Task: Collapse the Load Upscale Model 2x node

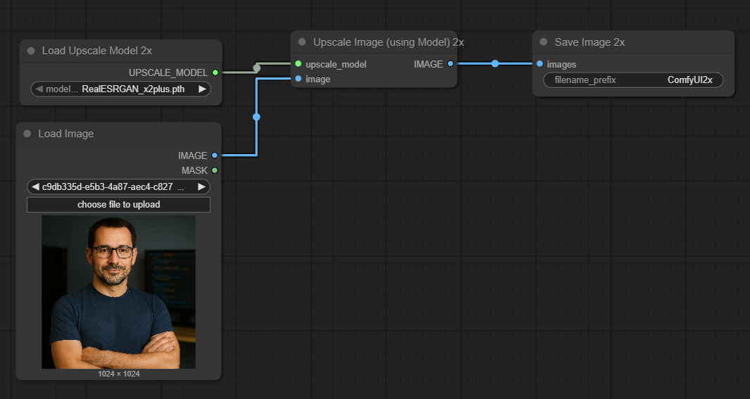Action: 31,51
